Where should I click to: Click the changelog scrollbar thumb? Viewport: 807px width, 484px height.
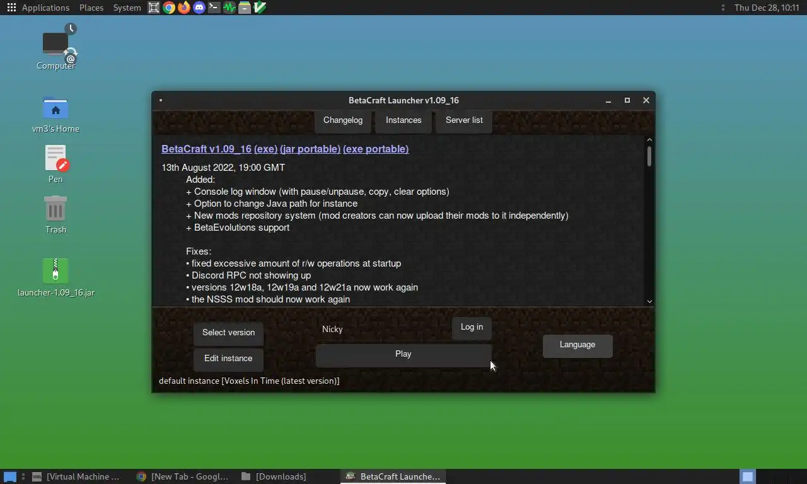coord(649,156)
